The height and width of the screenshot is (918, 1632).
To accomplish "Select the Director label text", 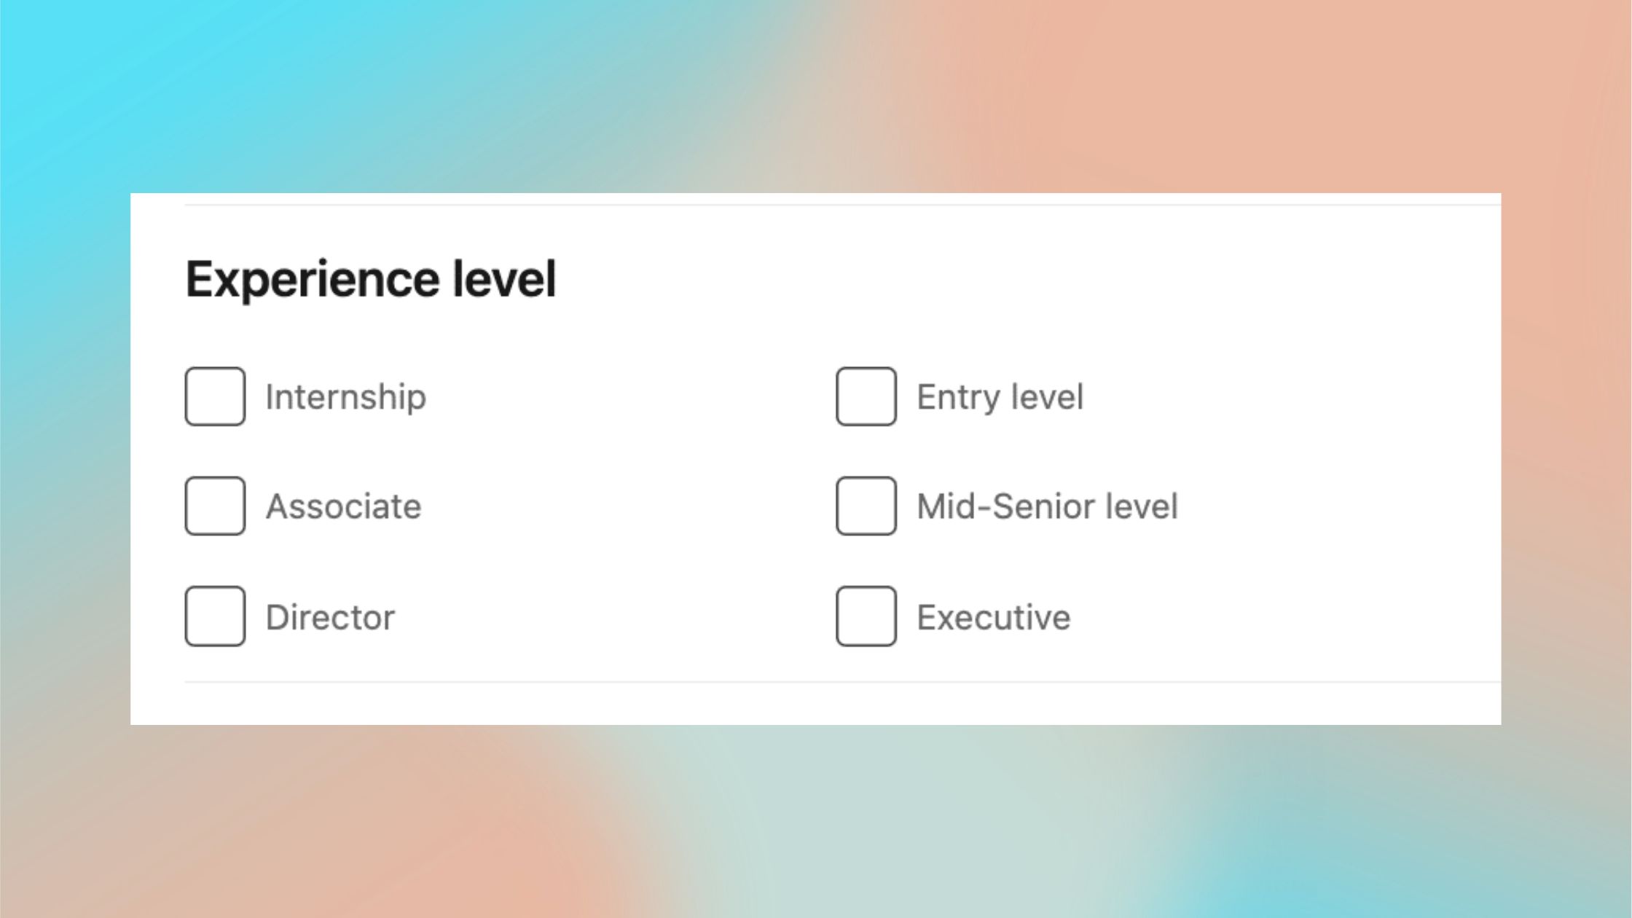I will pos(330,617).
